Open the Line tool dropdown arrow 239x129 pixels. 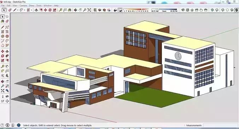[18, 10]
